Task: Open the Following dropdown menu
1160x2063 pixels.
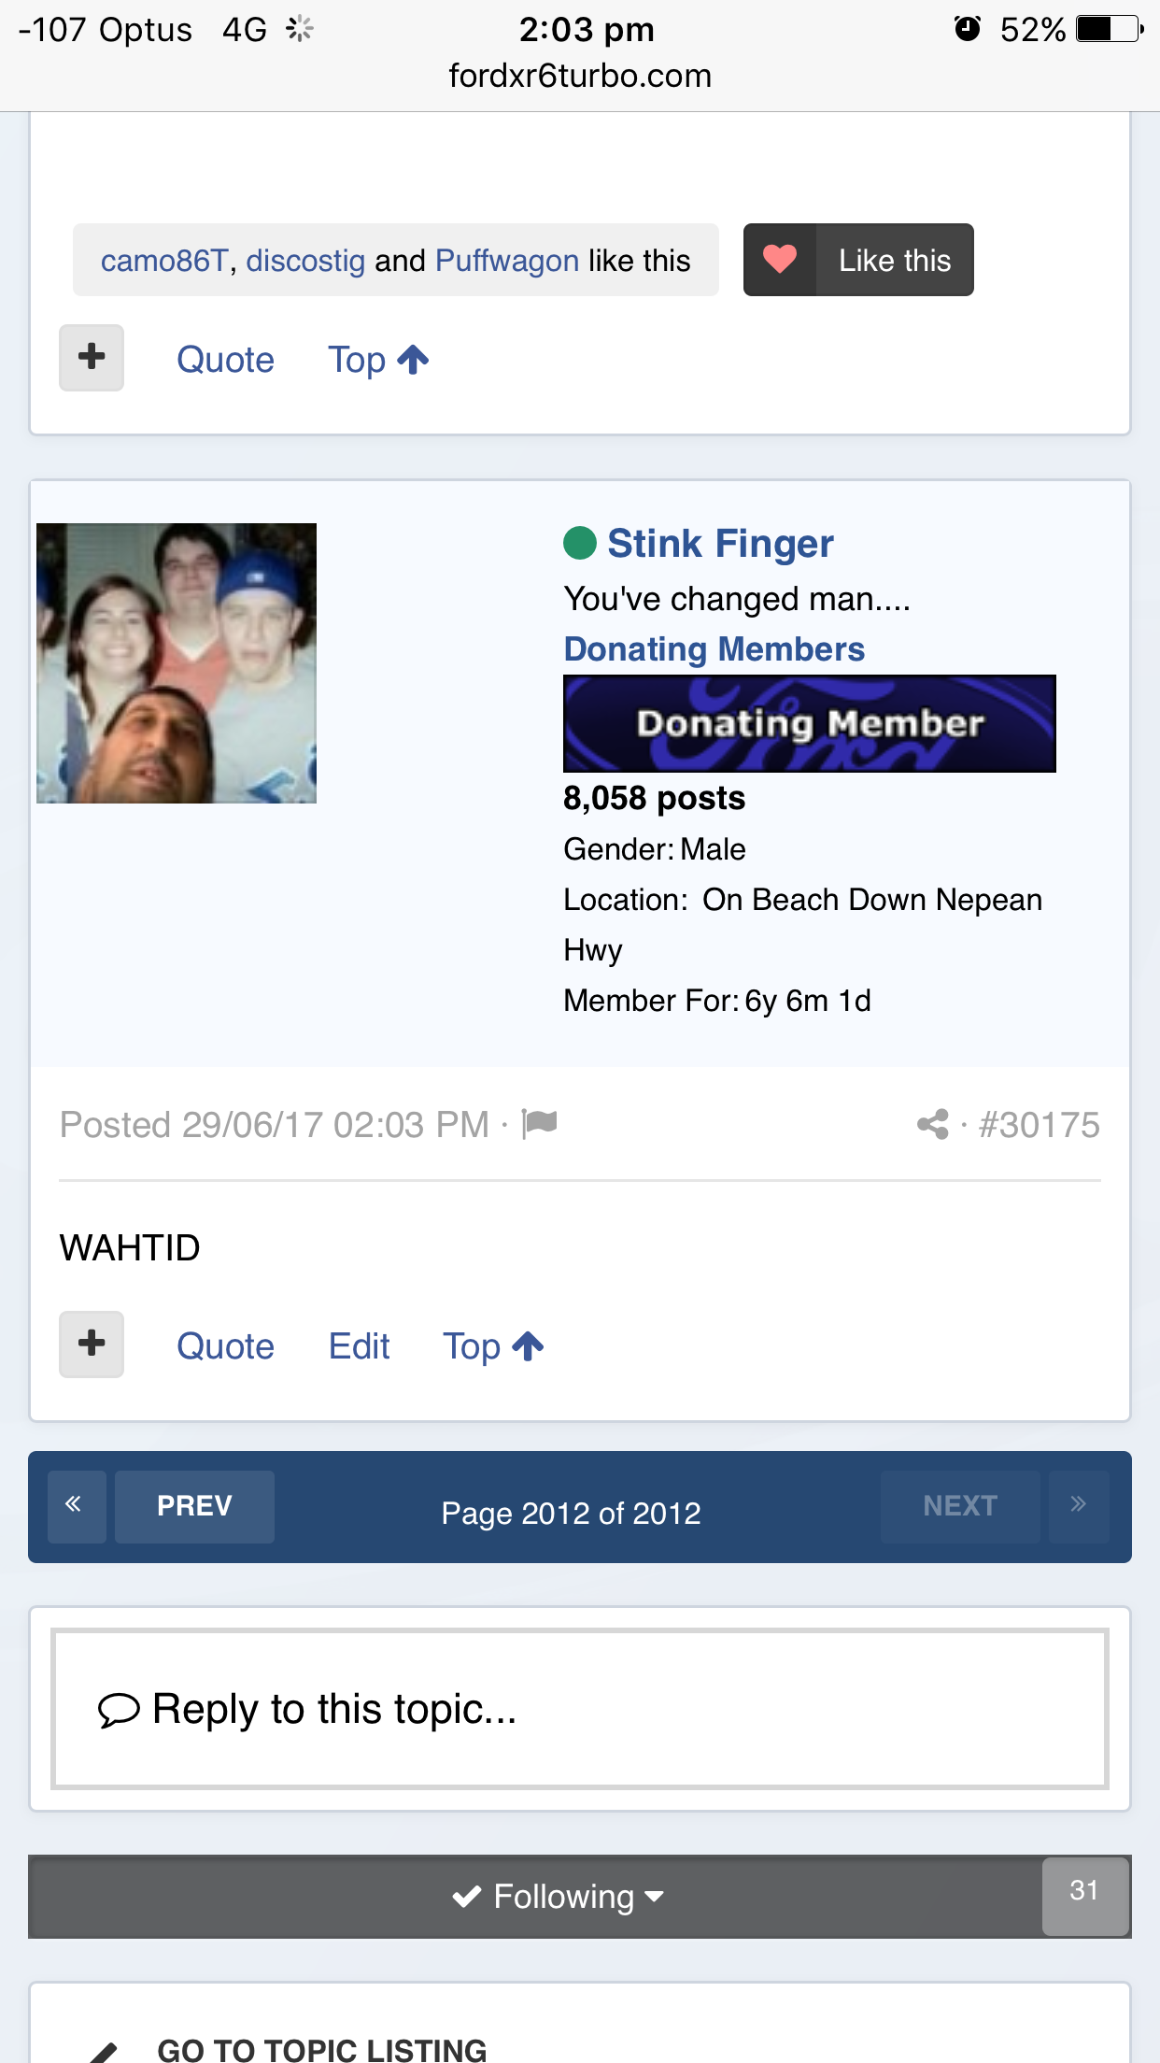Action: tap(559, 1897)
